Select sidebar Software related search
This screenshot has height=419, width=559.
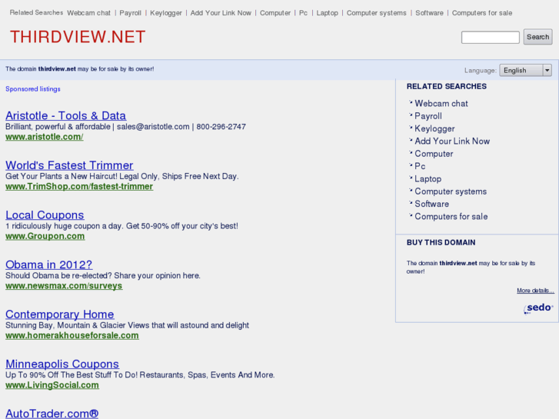click(431, 204)
